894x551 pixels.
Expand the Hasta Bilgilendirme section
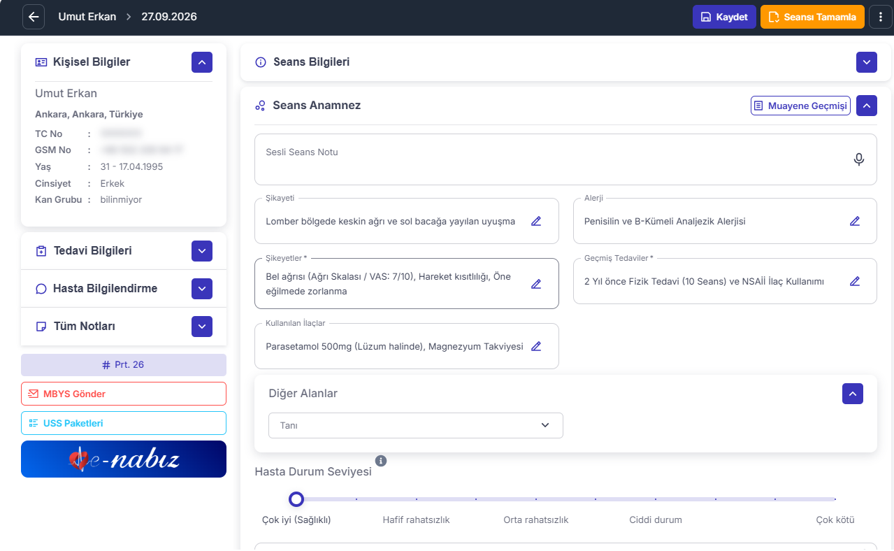[202, 289]
